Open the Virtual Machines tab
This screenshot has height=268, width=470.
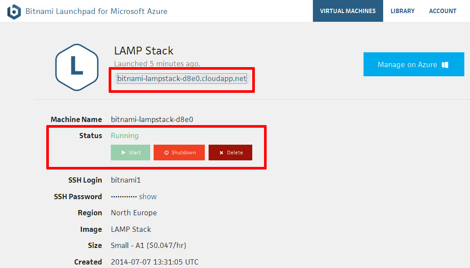coord(348,11)
